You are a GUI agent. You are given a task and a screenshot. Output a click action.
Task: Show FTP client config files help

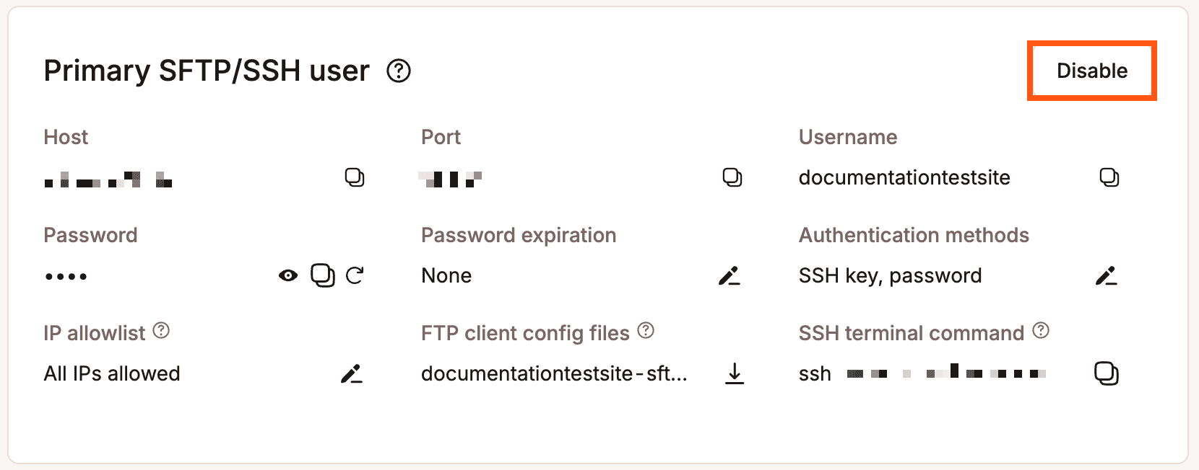point(646,331)
